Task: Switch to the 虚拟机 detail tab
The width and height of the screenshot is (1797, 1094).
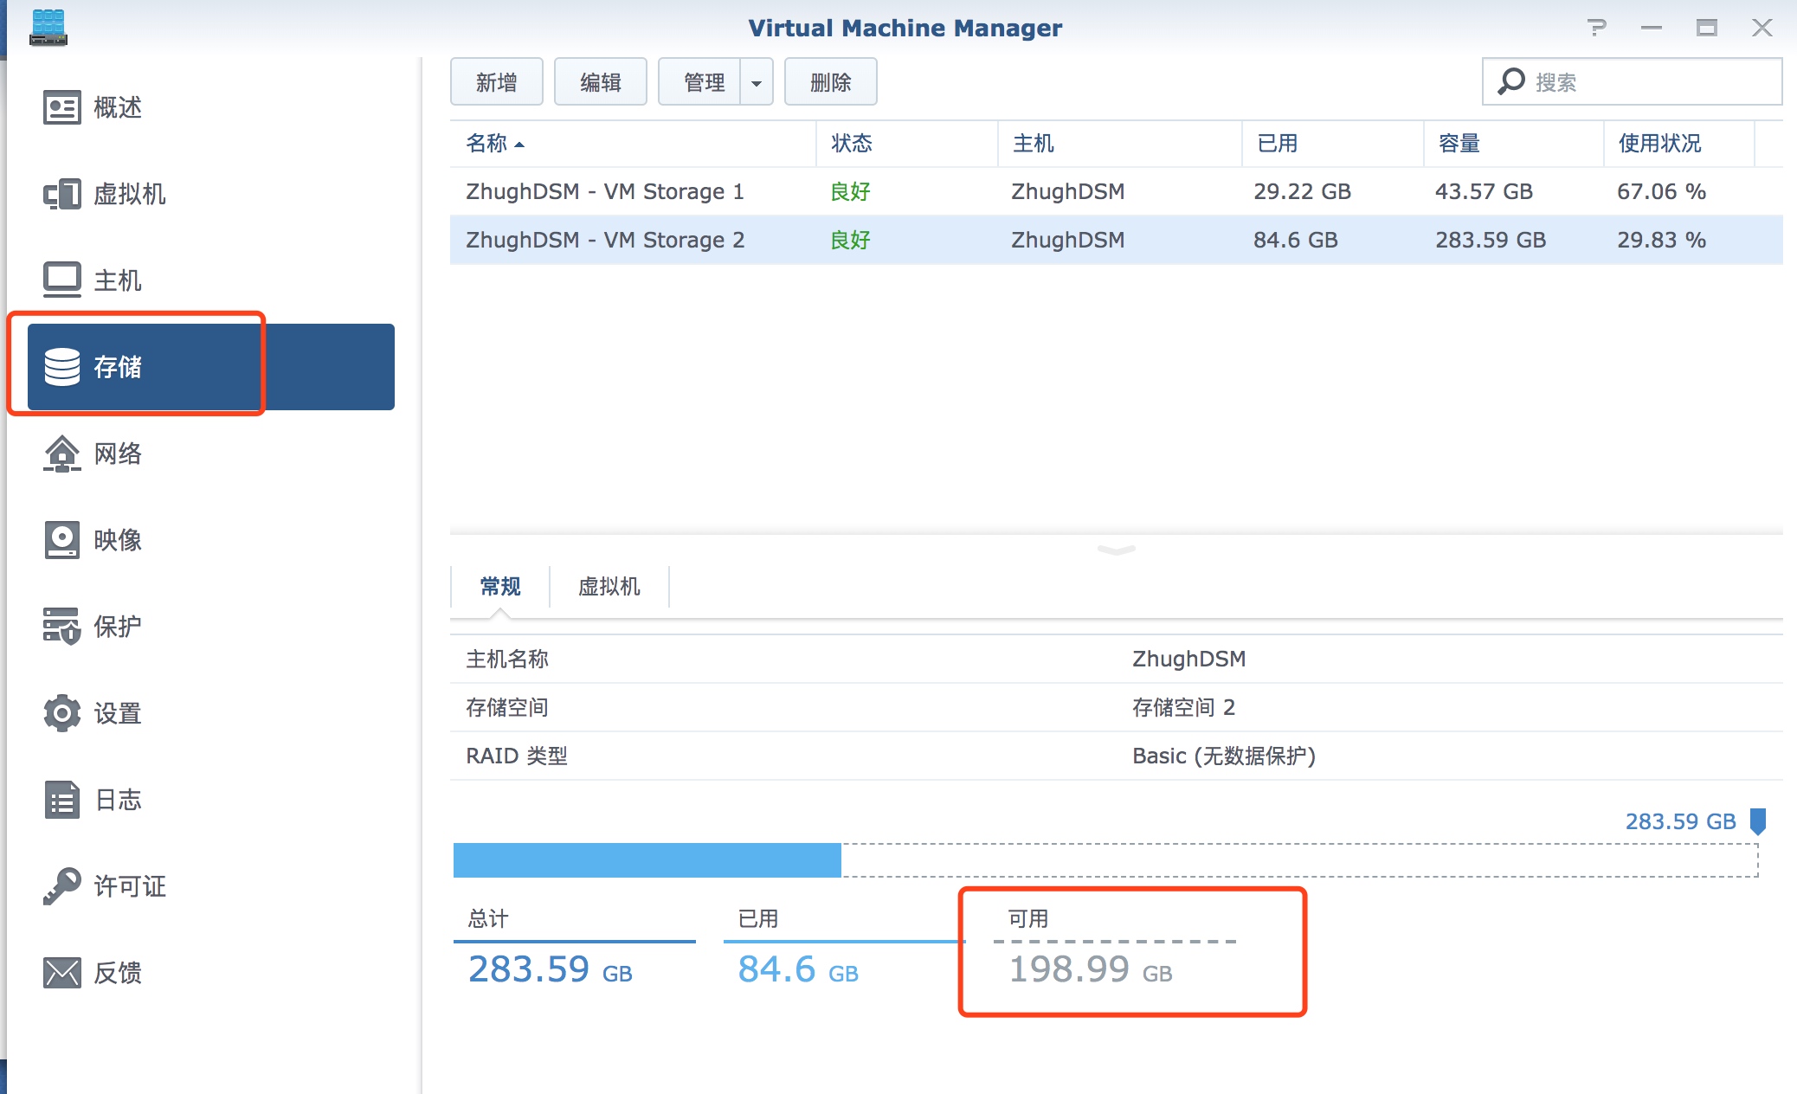Action: click(x=609, y=587)
